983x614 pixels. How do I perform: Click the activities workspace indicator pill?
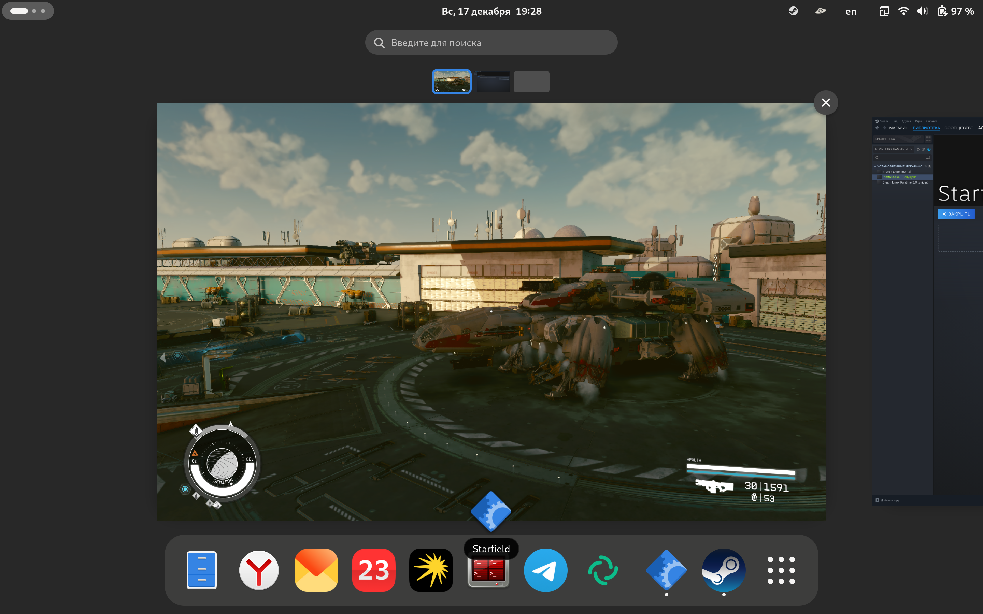click(28, 11)
